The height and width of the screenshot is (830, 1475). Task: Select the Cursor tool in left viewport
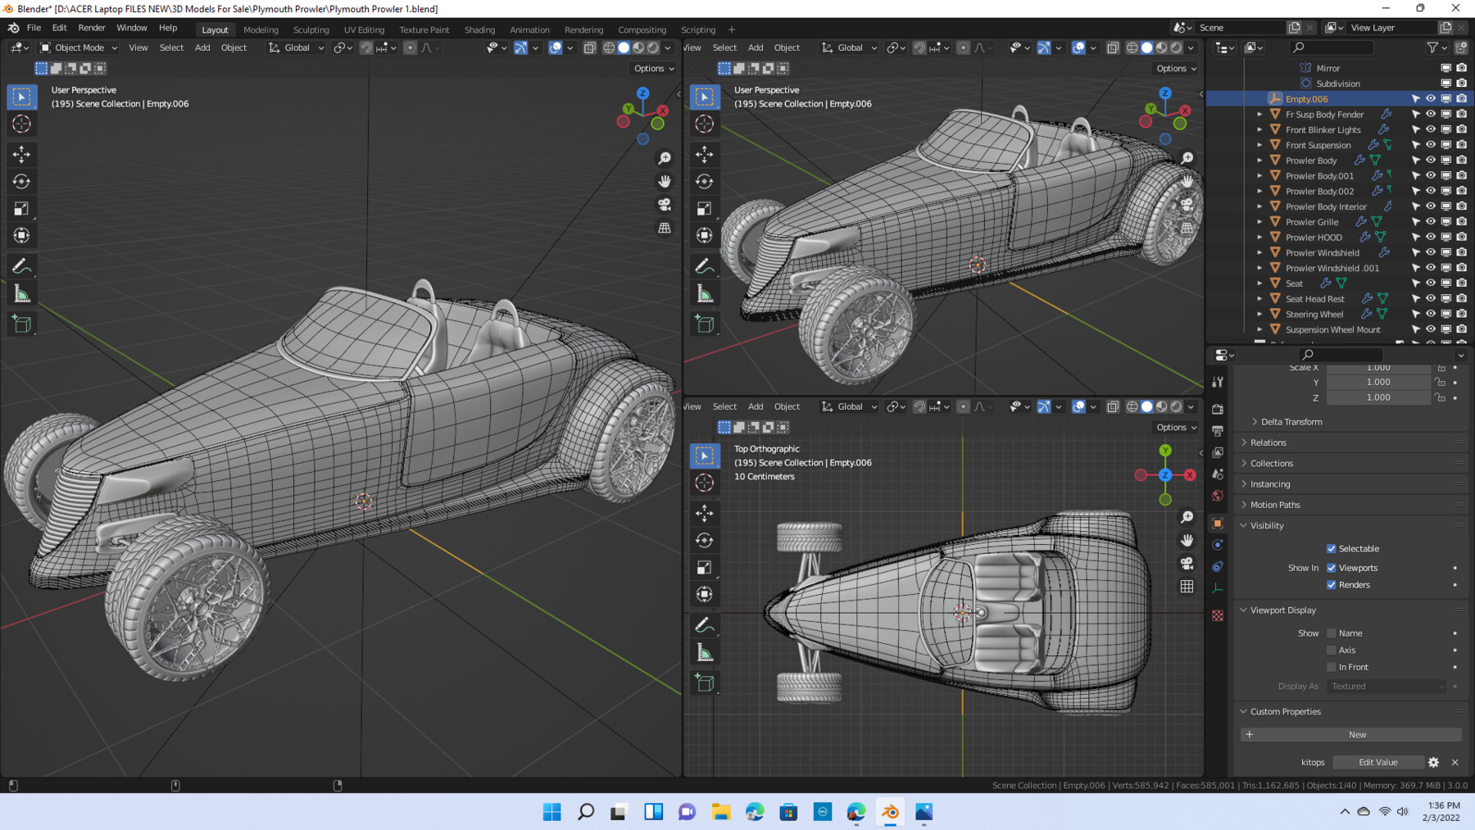tap(21, 124)
